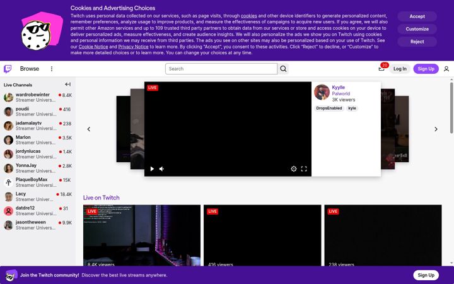This screenshot has width=454, height=284.
Task: Click the Twitch logo home icon
Action: tap(8, 69)
